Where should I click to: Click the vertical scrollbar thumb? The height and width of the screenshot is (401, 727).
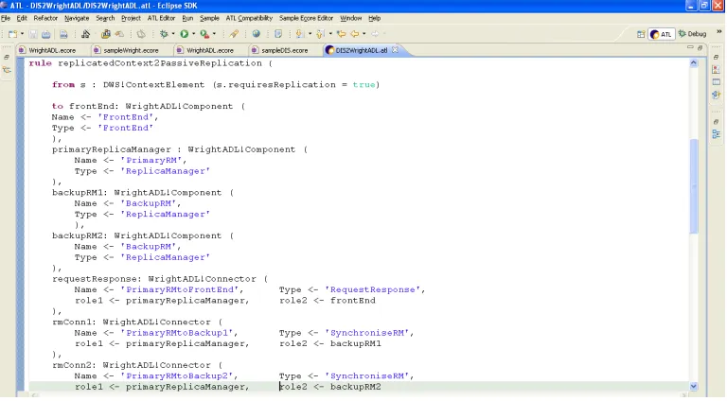pyautogui.click(x=694, y=185)
